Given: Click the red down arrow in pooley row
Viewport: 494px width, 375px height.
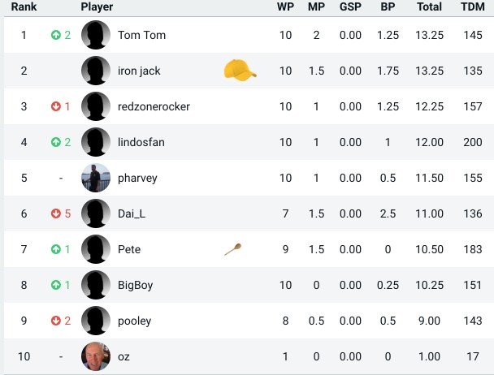Looking at the screenshot, I should (x=56, y=321).
